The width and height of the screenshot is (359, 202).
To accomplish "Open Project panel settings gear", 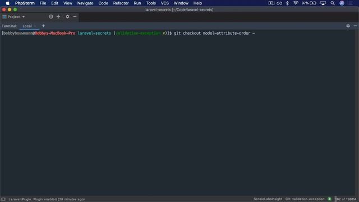I will coord(67,16).
